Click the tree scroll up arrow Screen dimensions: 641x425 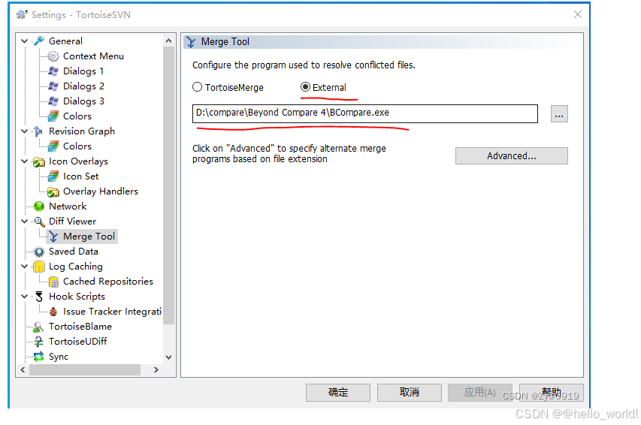coord(169,41)
